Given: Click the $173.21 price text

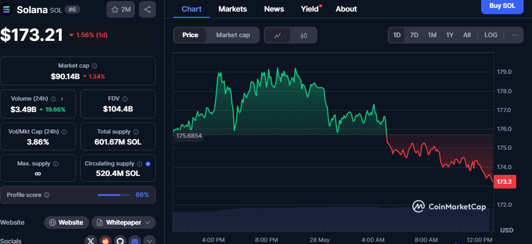Looking at the screenshot, I should click(x=31, y=35).
